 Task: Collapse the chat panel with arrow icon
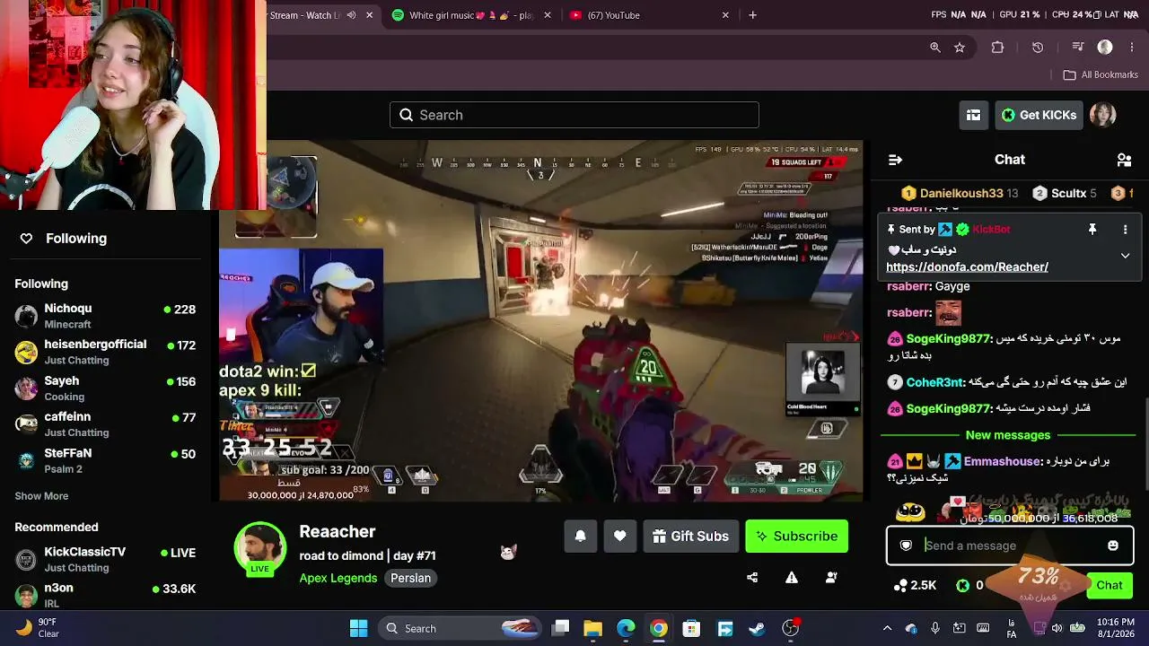pos(895,160)
